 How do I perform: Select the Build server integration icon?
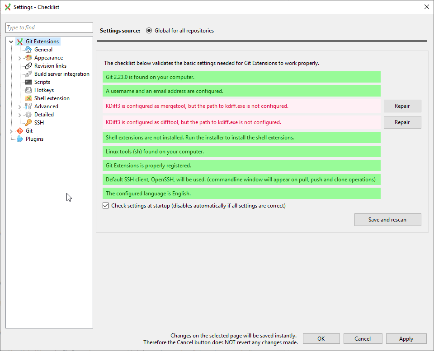coord(28,74)
